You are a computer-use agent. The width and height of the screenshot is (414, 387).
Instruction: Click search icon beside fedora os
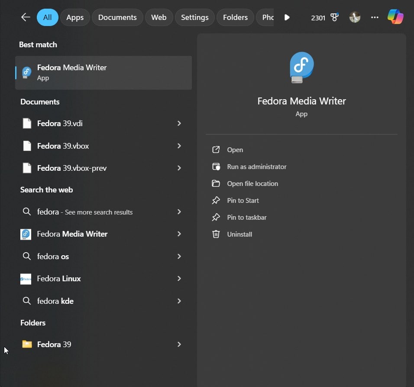click(x=26, y=256)
